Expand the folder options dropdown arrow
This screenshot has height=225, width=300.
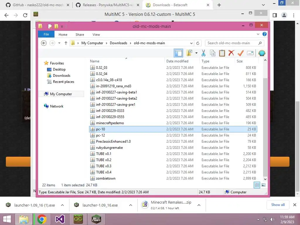coord(196,53)
